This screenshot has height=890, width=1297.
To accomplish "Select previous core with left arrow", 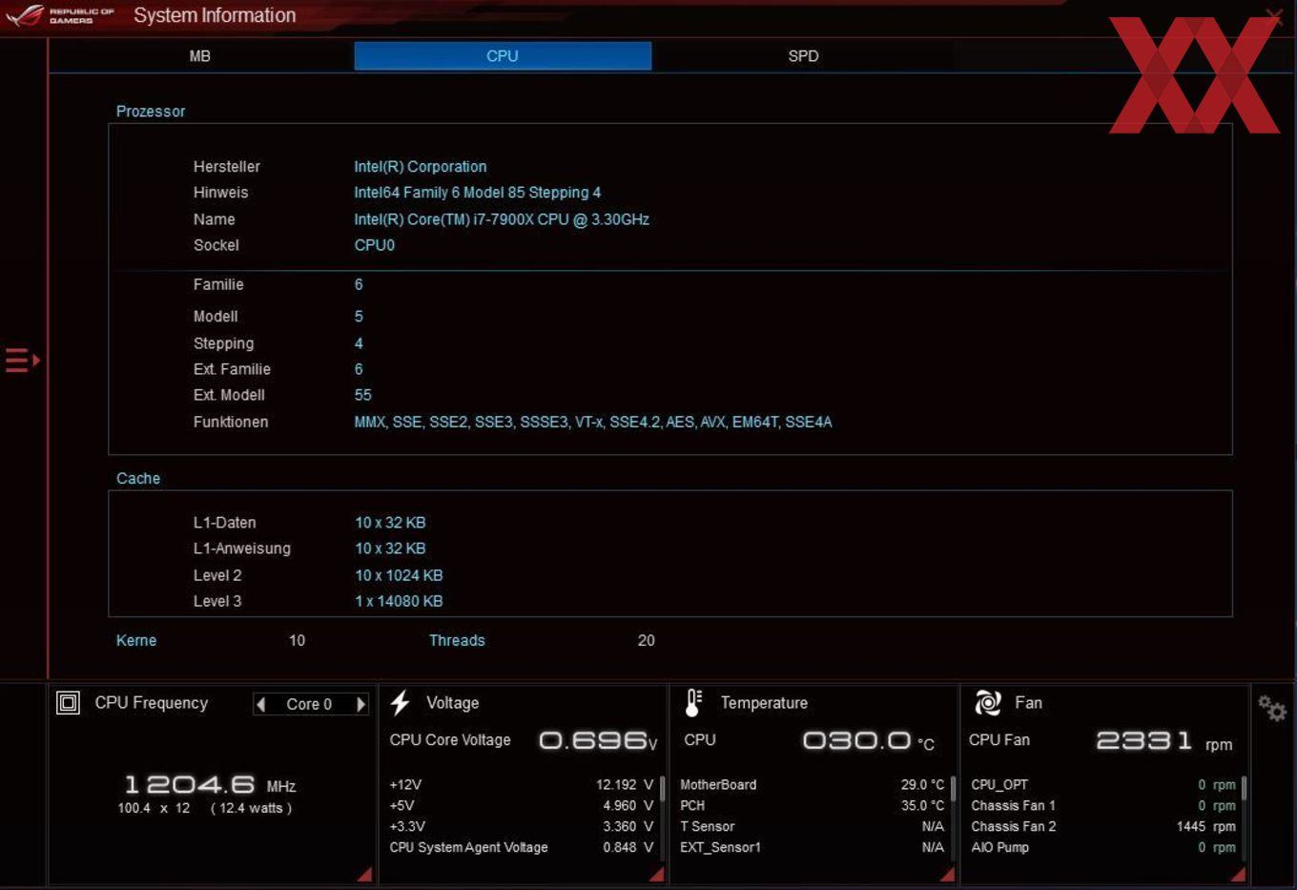I will pyautogui.click(x=261, y=704).
